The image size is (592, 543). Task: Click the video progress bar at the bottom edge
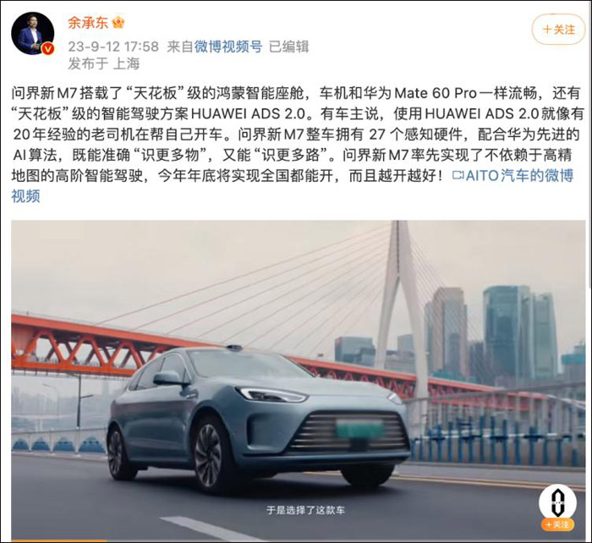pos(299,540)
